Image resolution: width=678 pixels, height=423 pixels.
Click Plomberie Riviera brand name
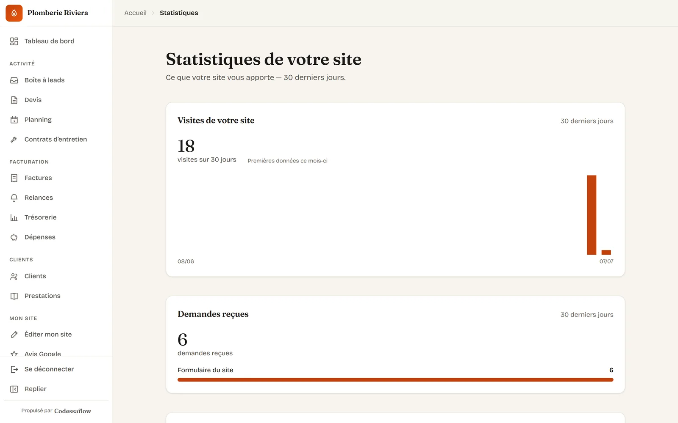click(x=58, y=13)
